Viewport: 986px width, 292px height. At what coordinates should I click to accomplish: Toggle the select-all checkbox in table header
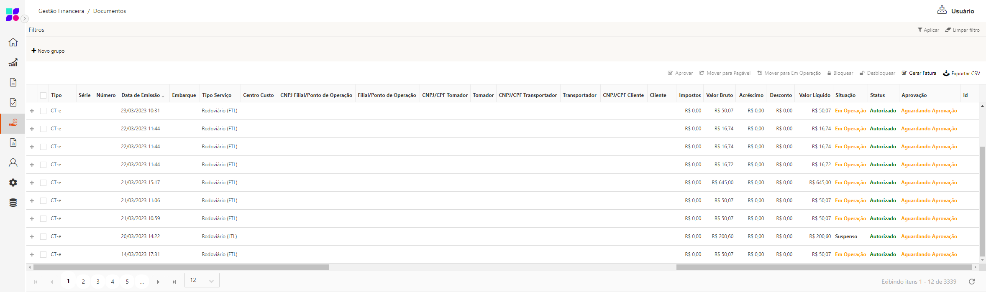(x=44, y=95)
